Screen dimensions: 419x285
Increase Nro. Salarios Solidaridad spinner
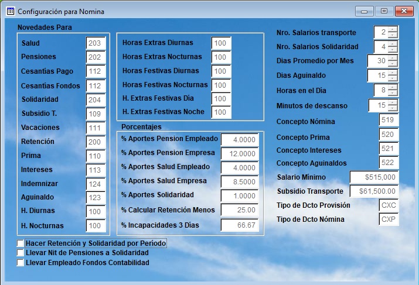[x=393, y=44]
